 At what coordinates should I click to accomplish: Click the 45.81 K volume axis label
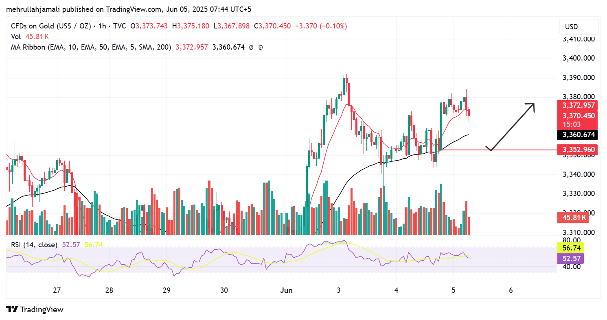pyautogui.click(x=574, y=218)
